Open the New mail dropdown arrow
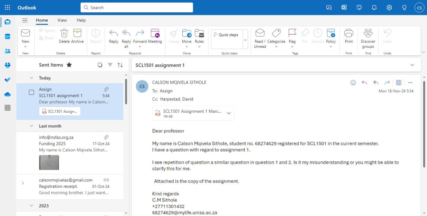Viewport: 427px width, 216px height. (25, 47)
